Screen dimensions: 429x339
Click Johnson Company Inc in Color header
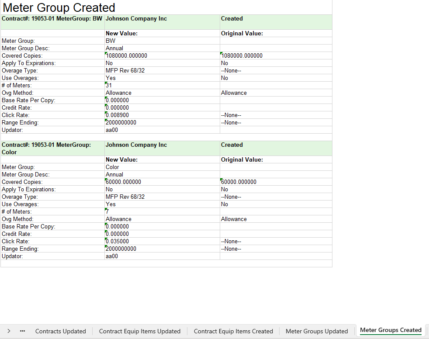(x=162, y=148)
